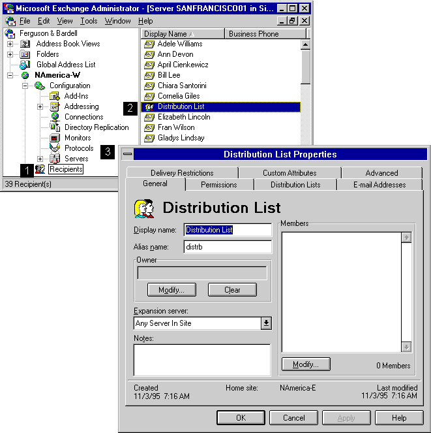431x433 pixels.
Task: Click the mailbox icon beside Cornelia Giles
Action: coord(149,96)
